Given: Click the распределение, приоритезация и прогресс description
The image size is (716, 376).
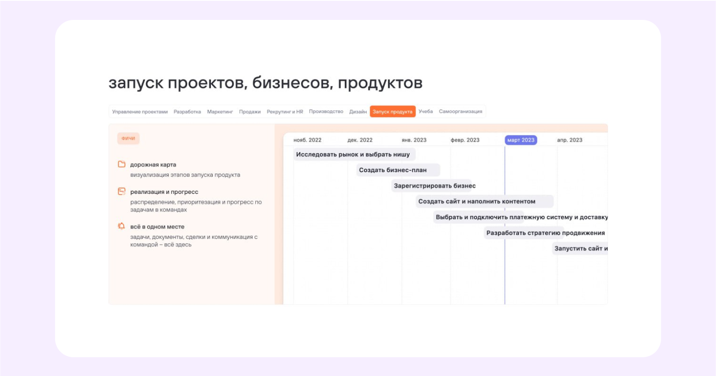Looking at the screenshot, I should click(x=196, y=206).
